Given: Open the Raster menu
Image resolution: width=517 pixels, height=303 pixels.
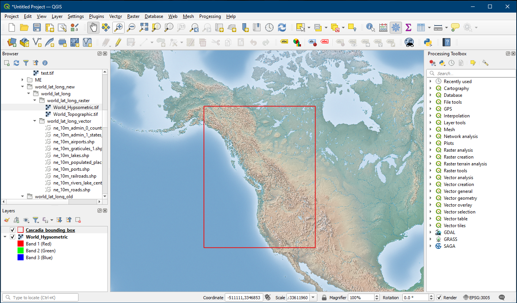Looking at the screenshot, I should pyautogui.click(x=133, y=16).
